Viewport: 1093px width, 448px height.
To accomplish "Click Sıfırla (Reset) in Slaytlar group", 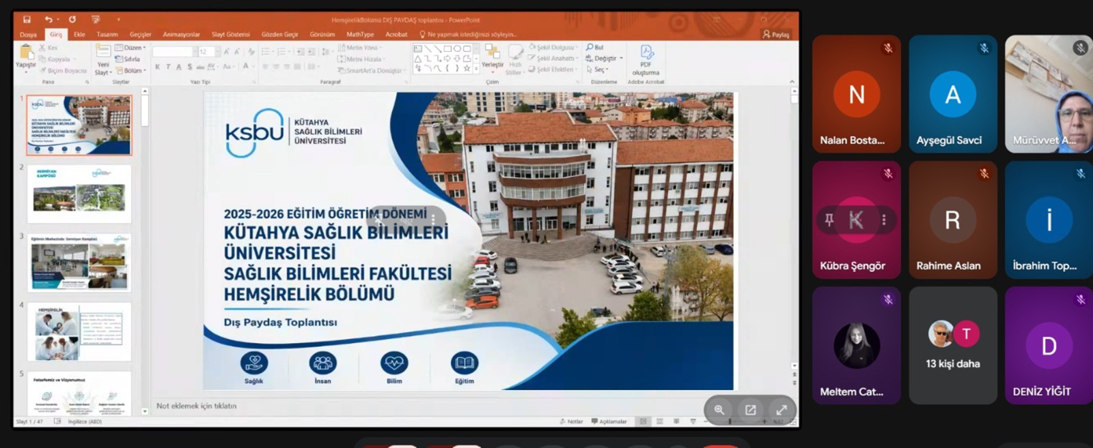I will point(128,59).
